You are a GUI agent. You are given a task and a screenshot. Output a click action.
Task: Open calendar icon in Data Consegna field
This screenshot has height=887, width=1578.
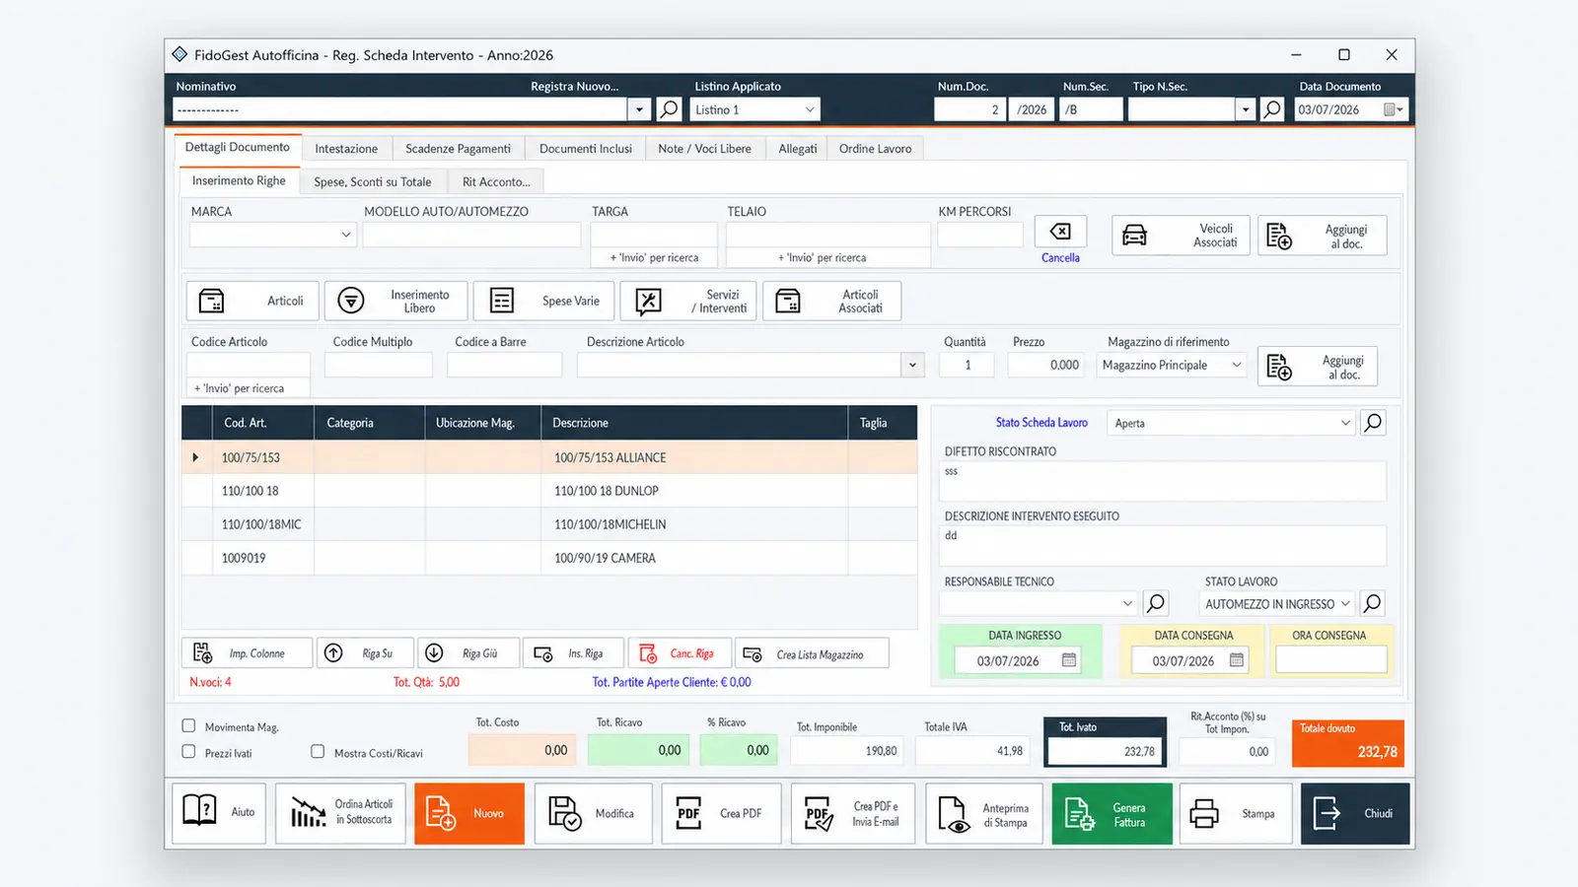(1236, 660)
